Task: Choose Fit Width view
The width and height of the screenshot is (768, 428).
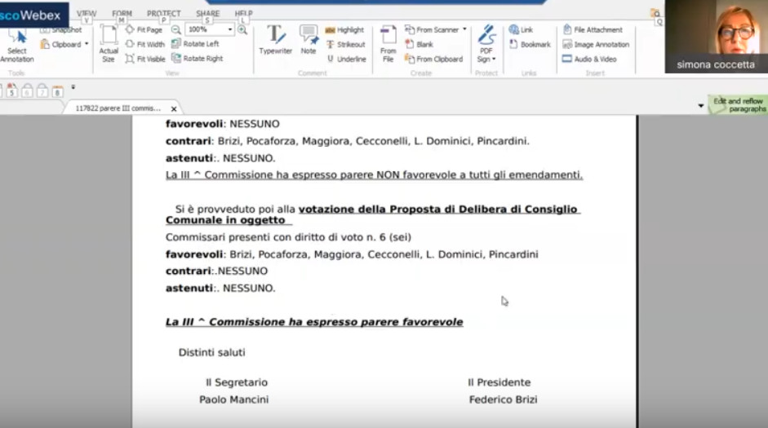Action: pyautogui.click(x=144, y=44)
